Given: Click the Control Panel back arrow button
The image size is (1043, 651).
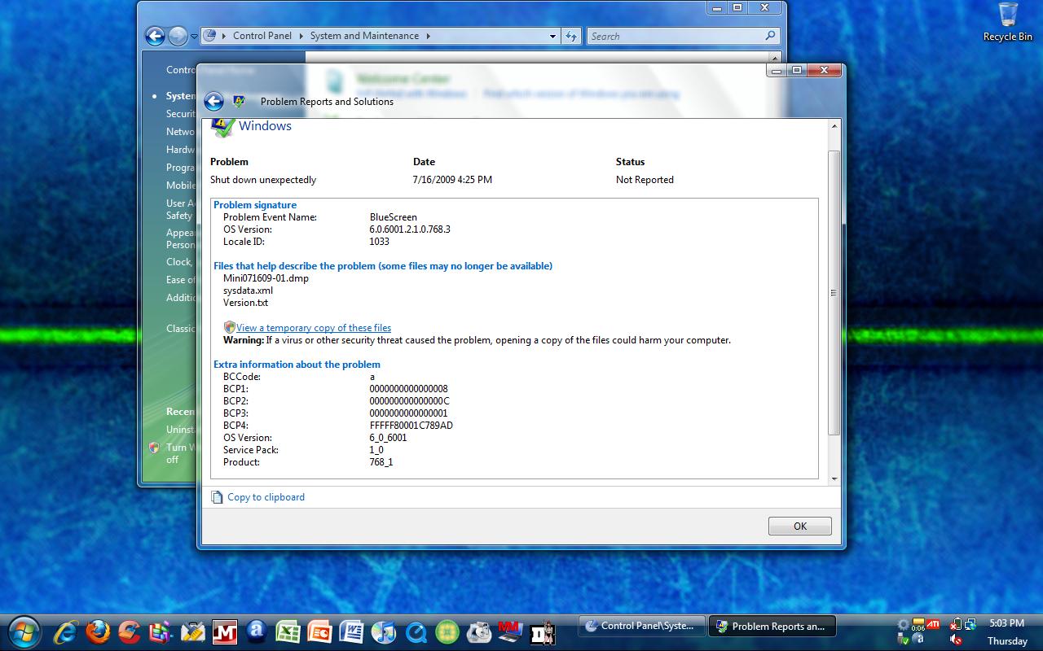Looking at the screenshot, I should (x=155, y=36).
